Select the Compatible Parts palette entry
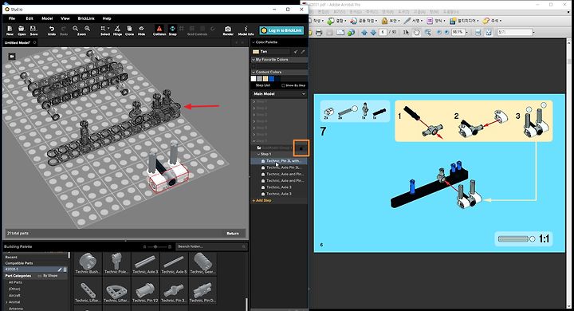Image resolution: width=574 pixels, height=311 pixels. pos(19,263)
